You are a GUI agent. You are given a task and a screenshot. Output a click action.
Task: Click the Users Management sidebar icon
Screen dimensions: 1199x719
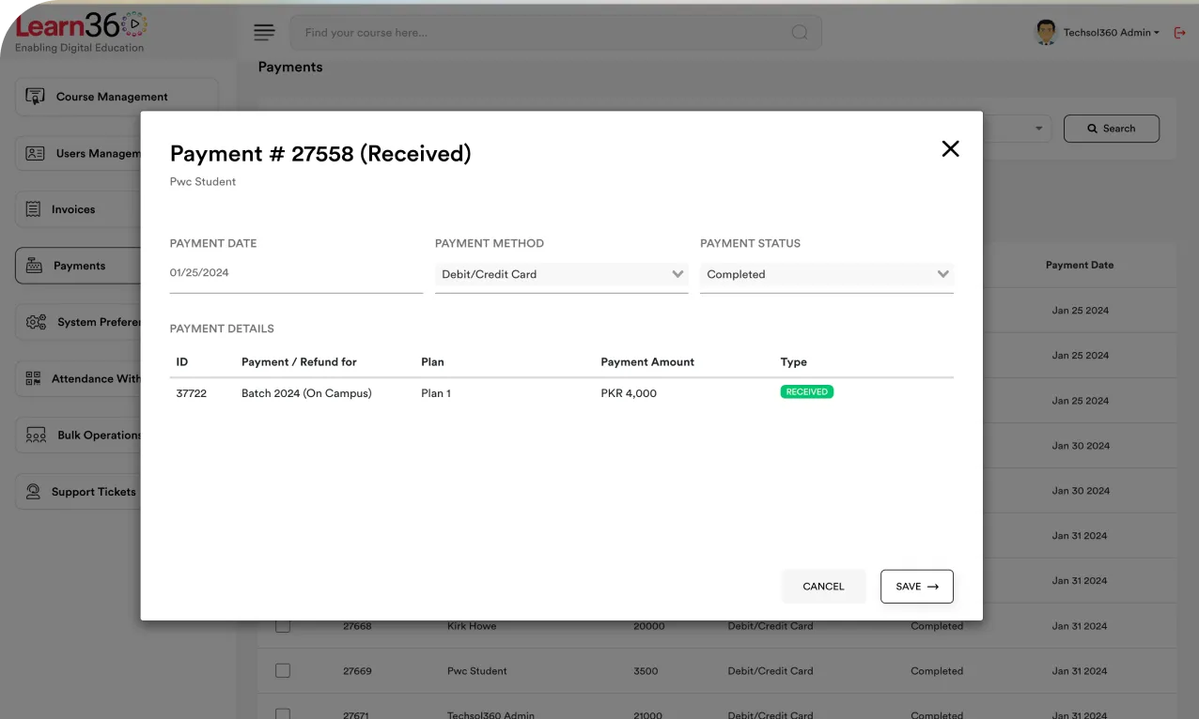(x=35, y=153)
